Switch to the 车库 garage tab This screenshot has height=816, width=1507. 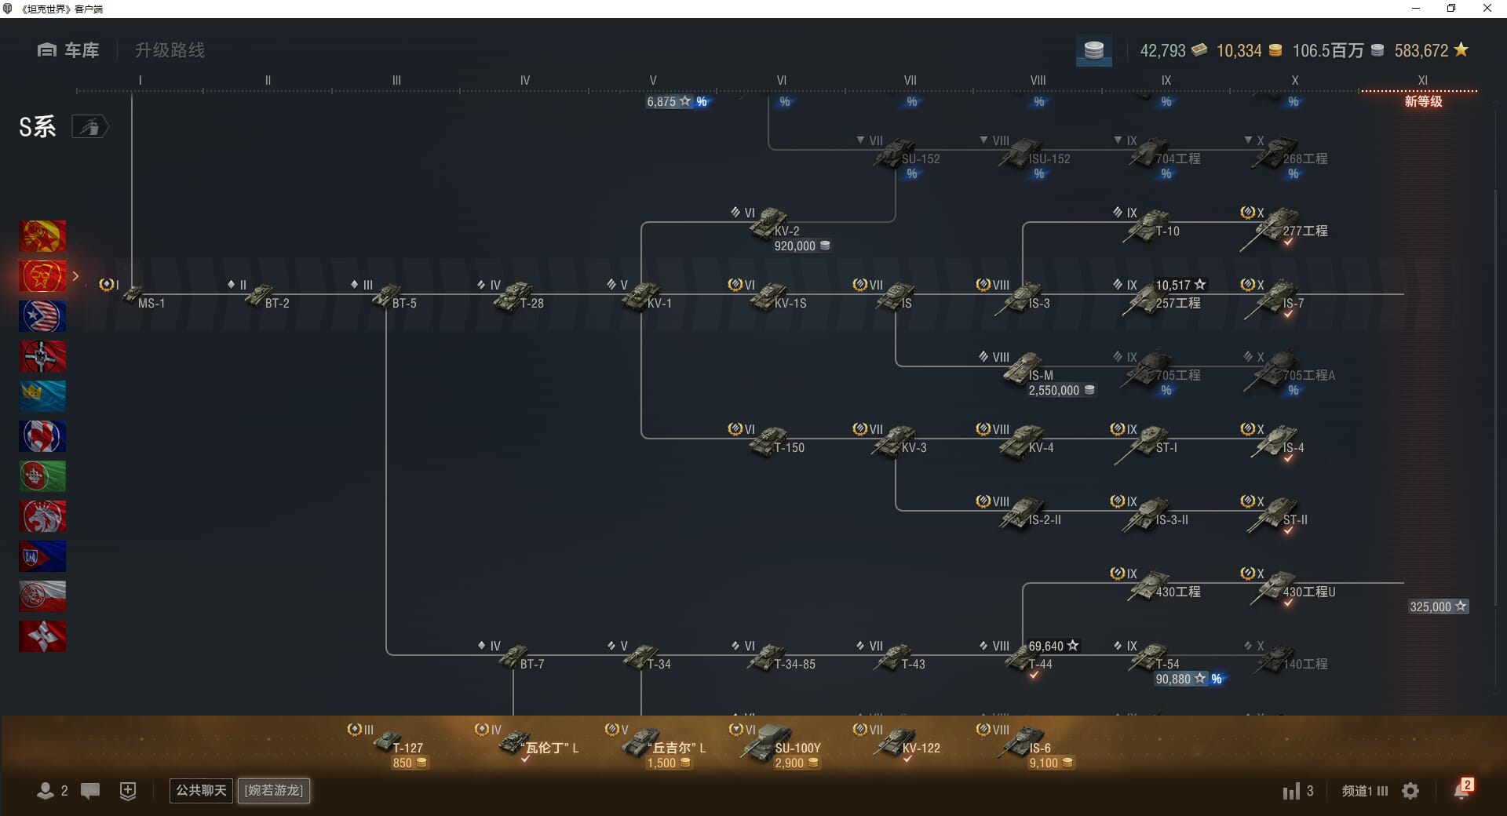point(68,50)
